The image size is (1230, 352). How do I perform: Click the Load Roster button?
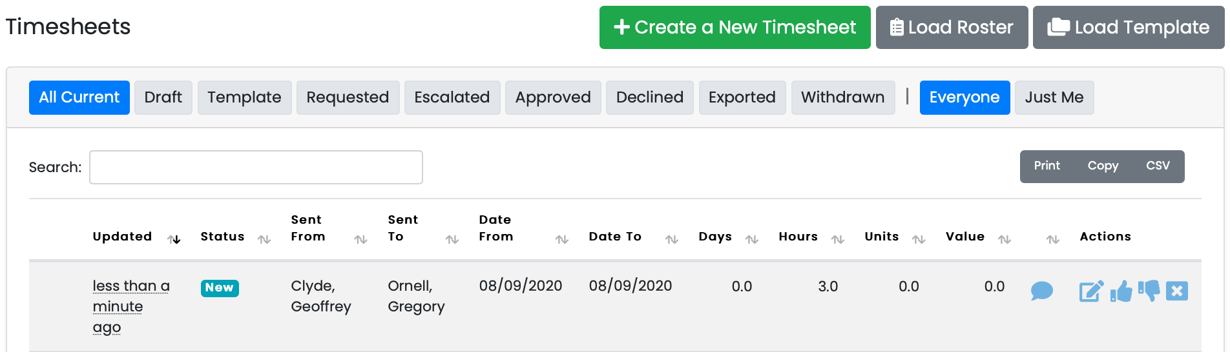pos(952,27)
